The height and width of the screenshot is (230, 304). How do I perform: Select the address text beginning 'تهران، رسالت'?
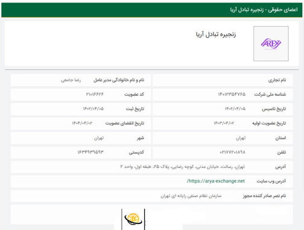(x=183, y=167)
